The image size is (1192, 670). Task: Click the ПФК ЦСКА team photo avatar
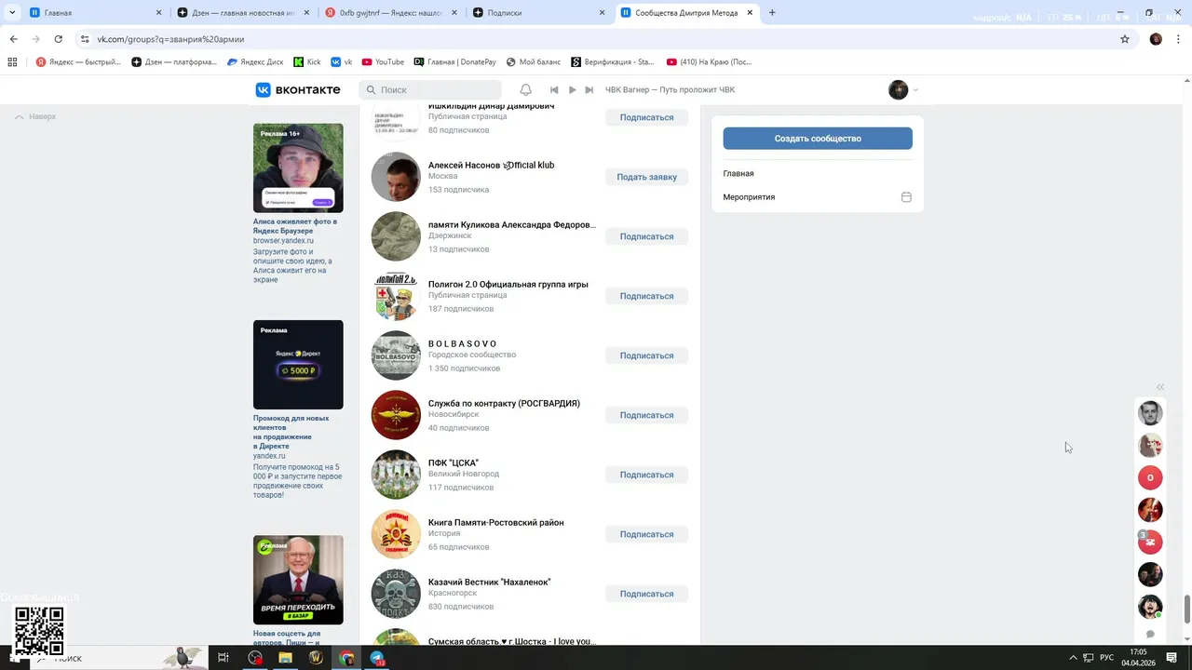pos(396,475)
